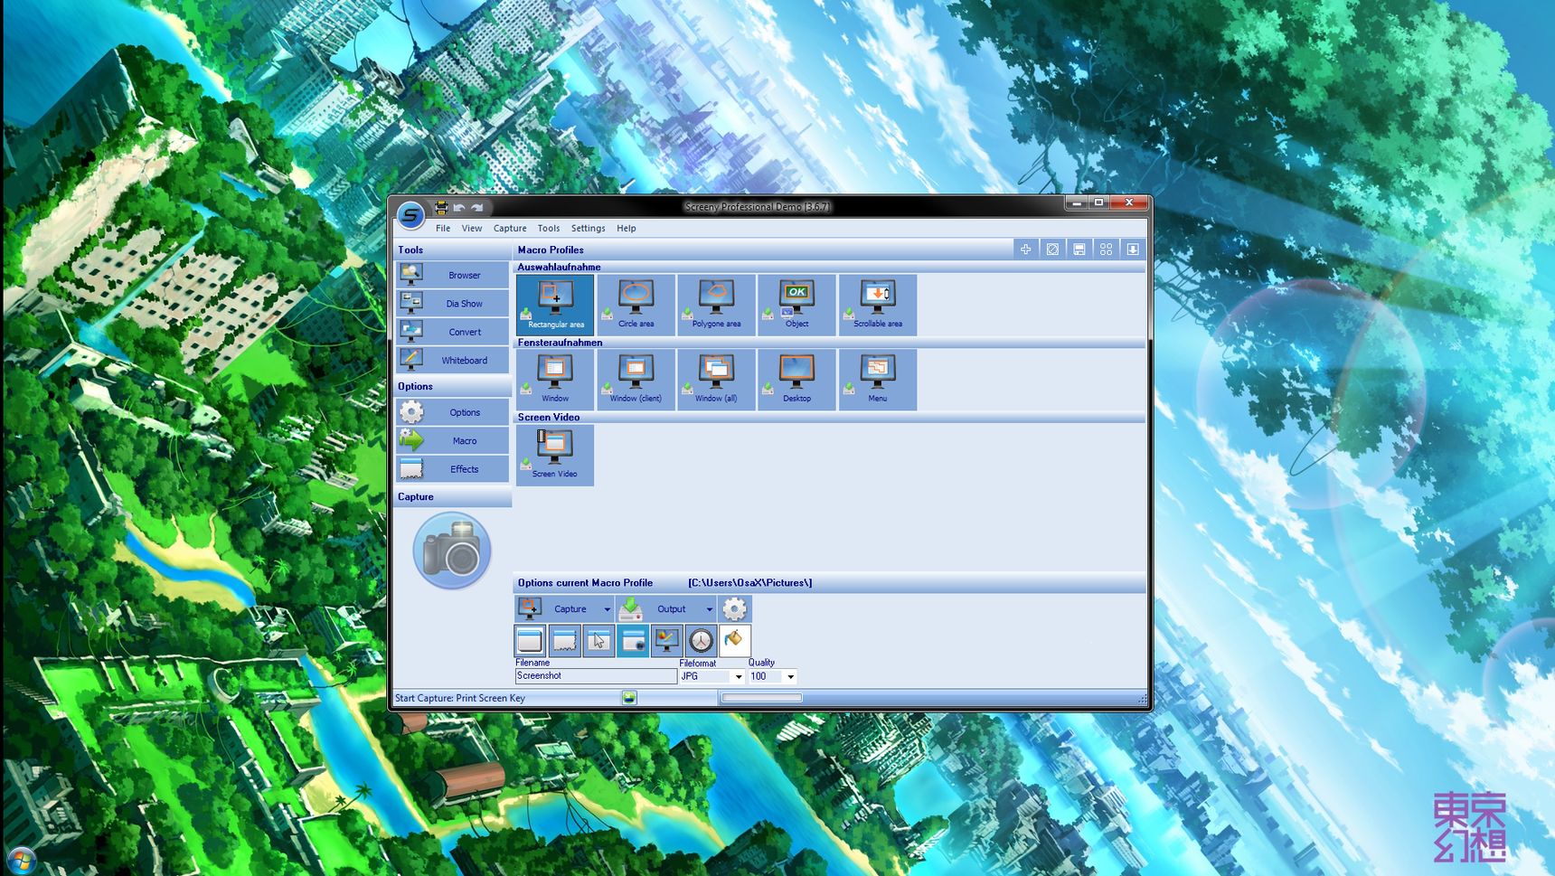Image resolution: width=1555 pixels, height=876 pixels.
Task: Expand the Output dropdown arrow
Action: [710, 609]
